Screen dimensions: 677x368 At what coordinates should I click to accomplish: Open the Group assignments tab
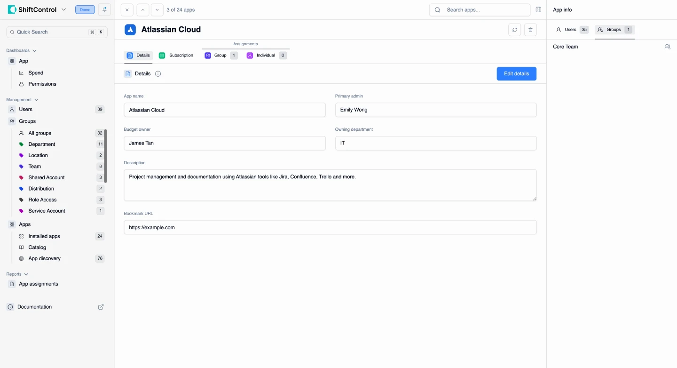coord(221,56)
